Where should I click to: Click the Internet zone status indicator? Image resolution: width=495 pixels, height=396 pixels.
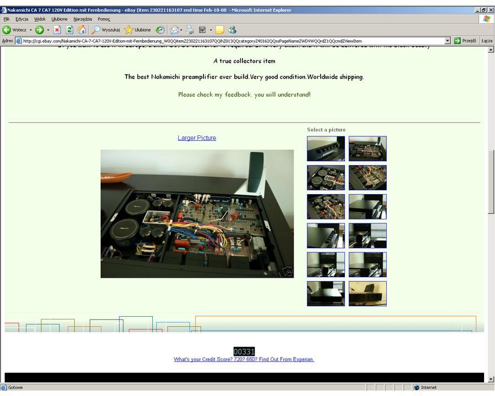(426, 387)
